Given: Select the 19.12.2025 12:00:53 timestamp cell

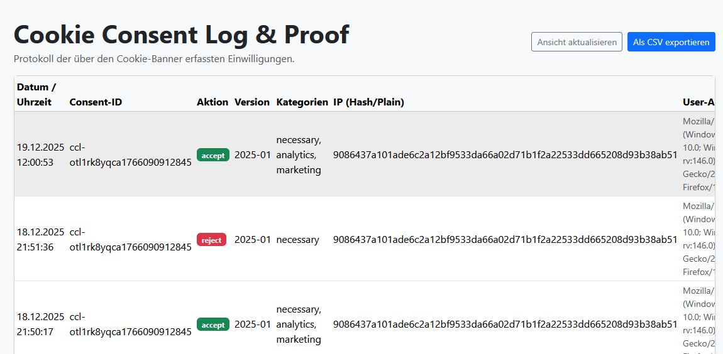Looking at the screenshot, I should click(40, 155).
